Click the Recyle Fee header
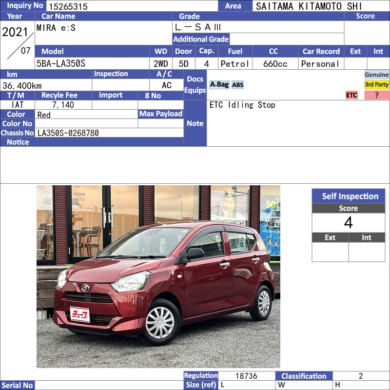390x390 pixels. click(63, 95)
